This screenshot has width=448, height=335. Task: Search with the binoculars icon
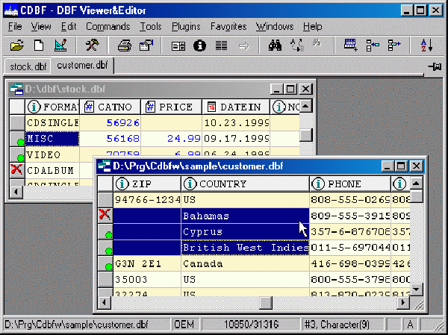(275, 46)
